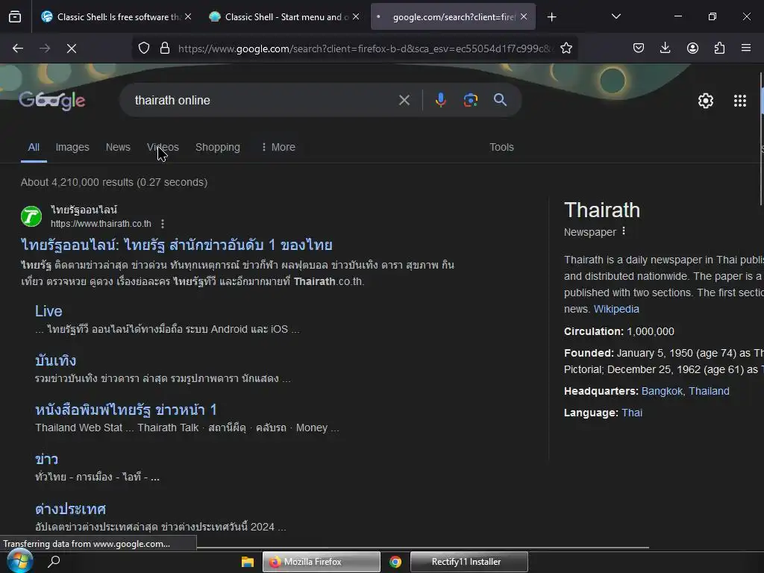Close the Classic Shell - Start menu tab
Viewport: 764px width, 573px height.
click(x=356, y=16)
